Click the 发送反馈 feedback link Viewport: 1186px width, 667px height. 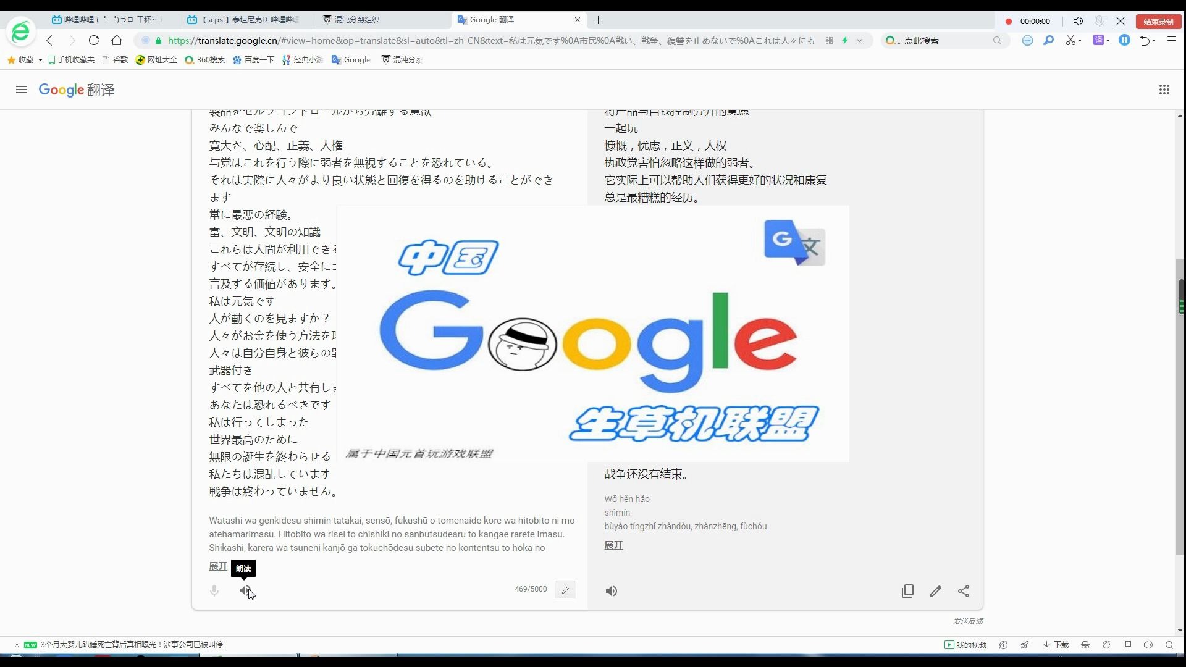point(968,621)
